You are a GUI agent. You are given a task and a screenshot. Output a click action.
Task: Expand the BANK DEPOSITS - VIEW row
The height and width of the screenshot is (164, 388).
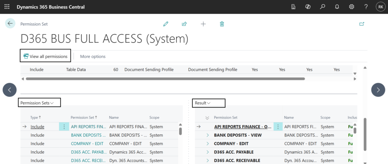(208, 135)
